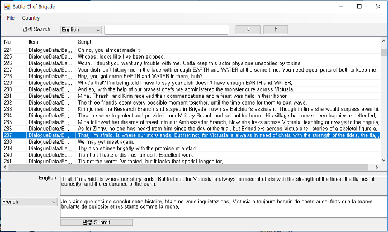Select row 234 'Thrash swore to protect and provide'

[x=191, y=116]
